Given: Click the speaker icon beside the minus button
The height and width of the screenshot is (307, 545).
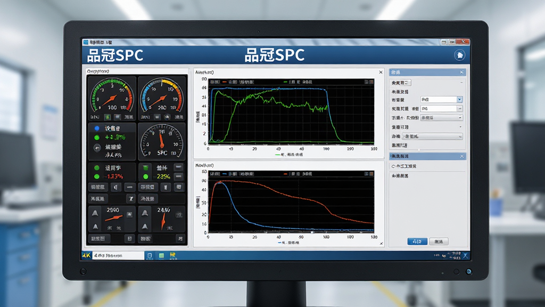Looking at the screenshot, I should click(x=115, y=187).
